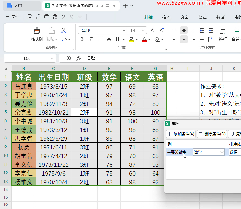The width and height of the screenshot is (241, 209).
Task: Select the 主要关键字 row in Sort dialog
Action: [204, 152]
